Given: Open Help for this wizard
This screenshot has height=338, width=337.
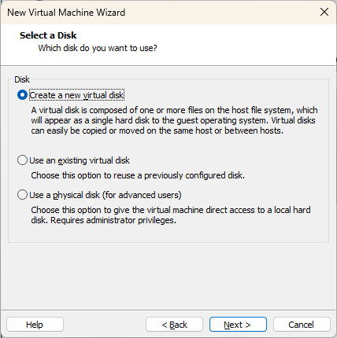Looking at the screenshot, I should coord(35,325).
